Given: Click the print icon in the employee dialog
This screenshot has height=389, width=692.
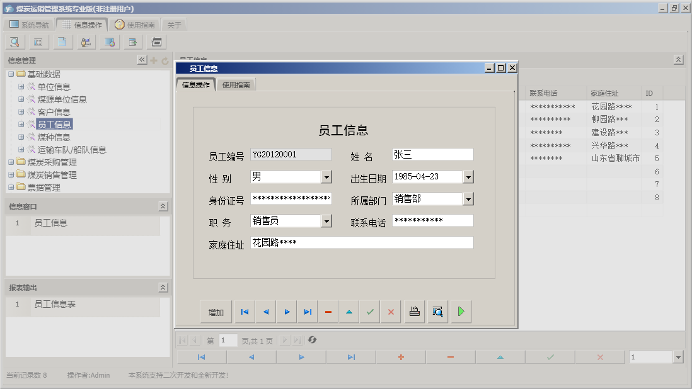Looking at the screenshot, I should 414,311.
